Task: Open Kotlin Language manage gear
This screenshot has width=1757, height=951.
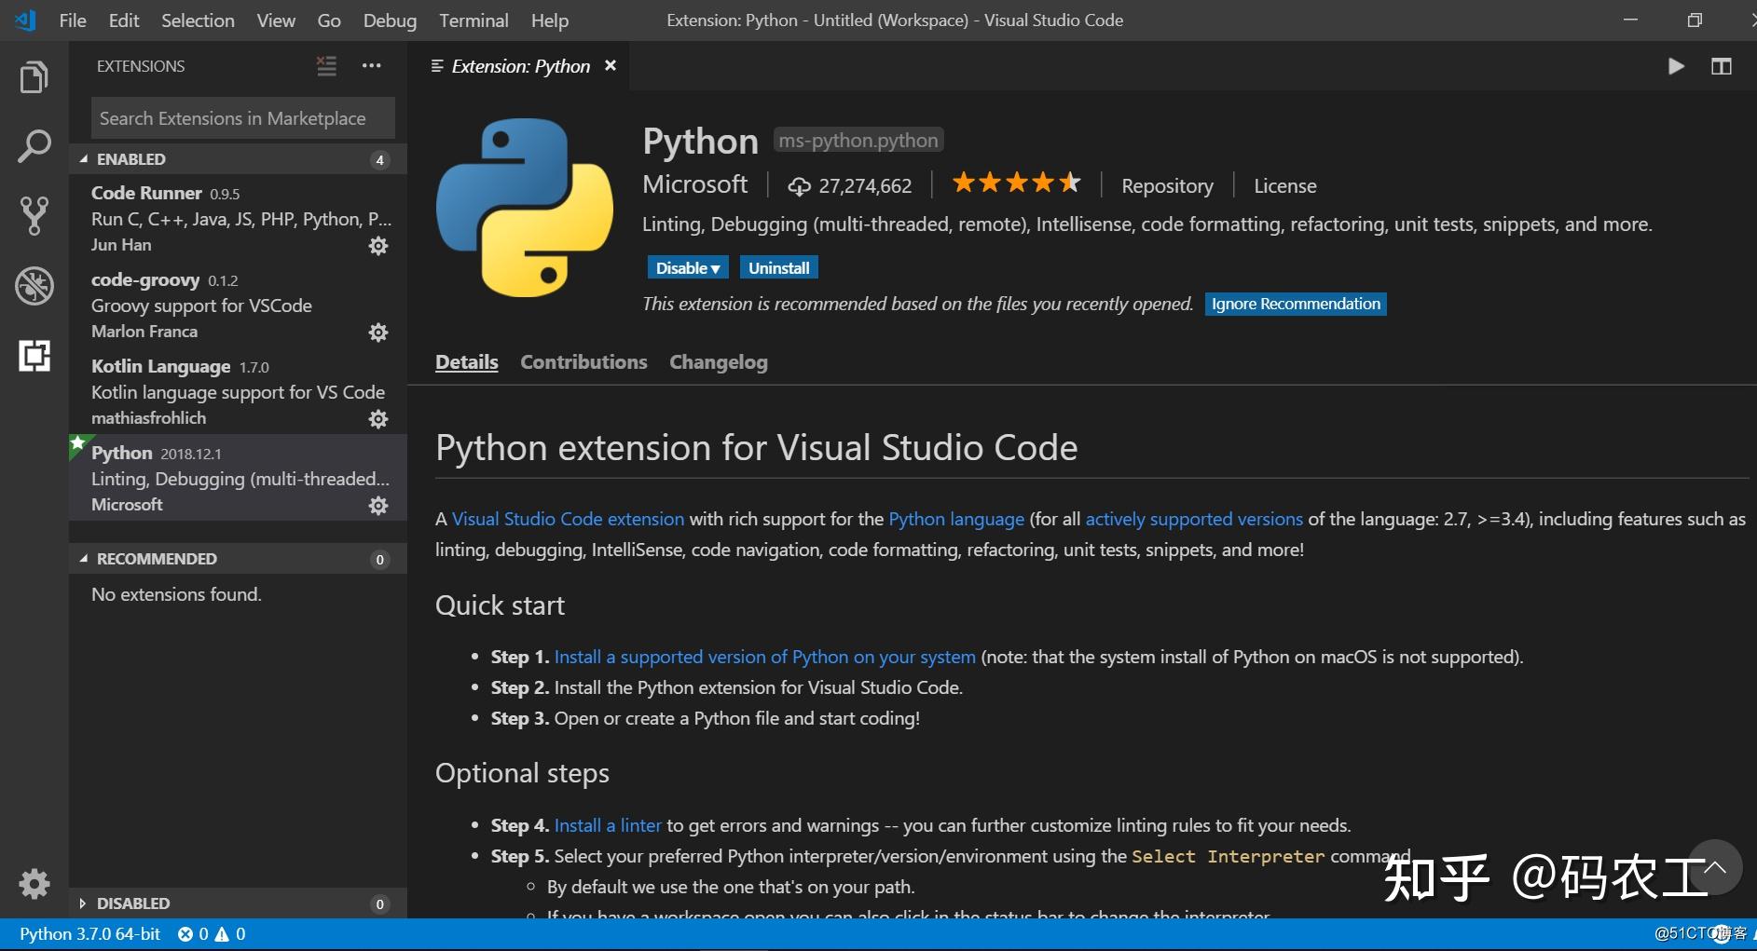Action: pyautogui.click(x=378, y=419)
